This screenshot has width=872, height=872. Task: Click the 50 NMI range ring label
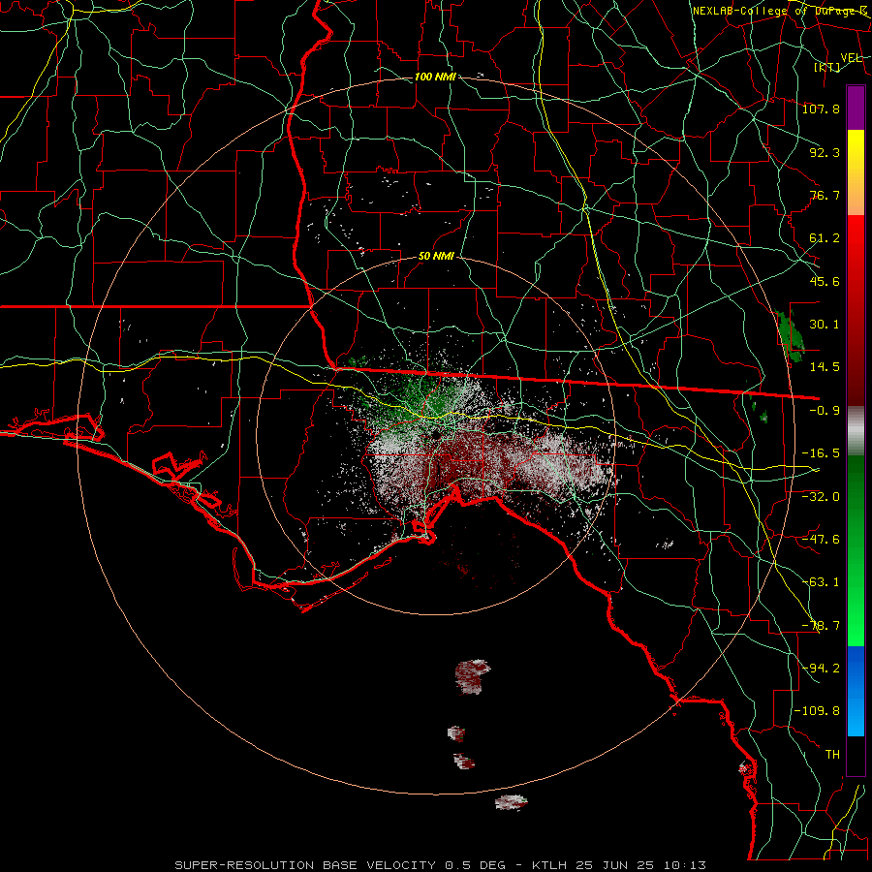point(436,256)
